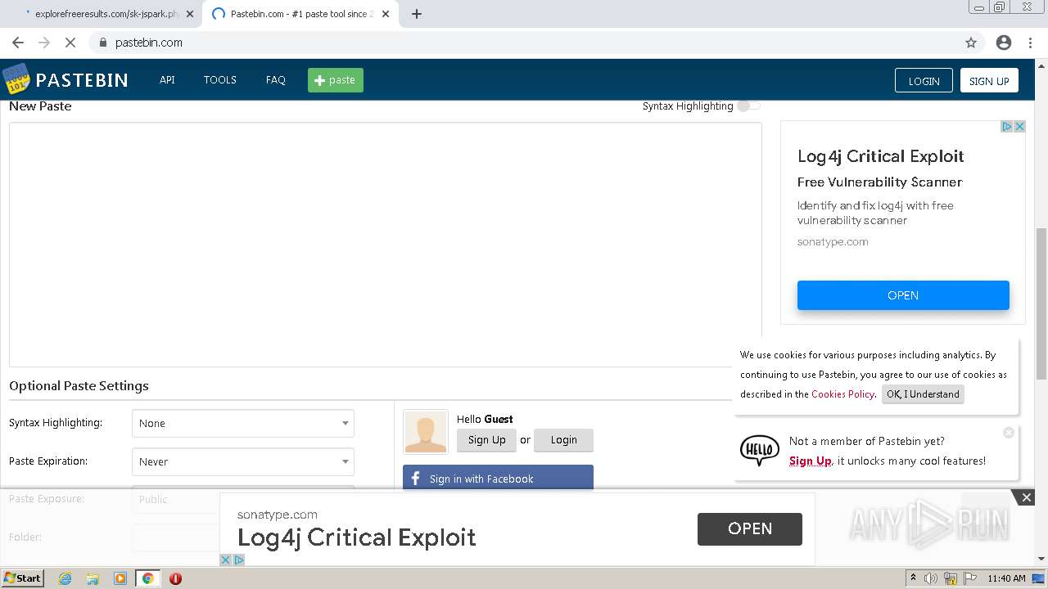Close the explorefreeresults tab
This screenshot has width=1048, height=589.
point(189,14)
